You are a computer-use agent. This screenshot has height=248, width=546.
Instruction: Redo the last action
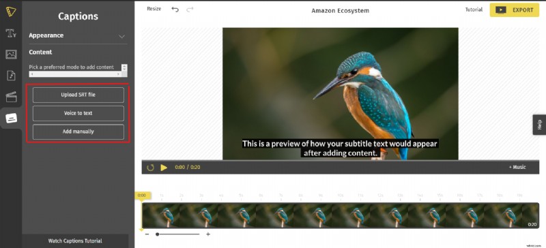point(190,10)
